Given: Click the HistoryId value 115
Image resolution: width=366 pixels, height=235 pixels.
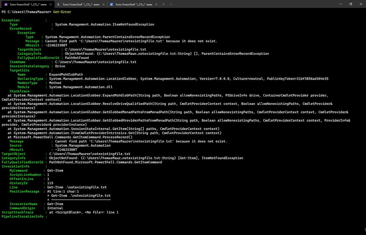Looking at the screenshot, I should 50,183.
